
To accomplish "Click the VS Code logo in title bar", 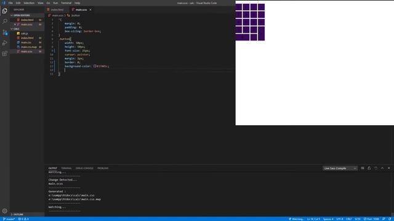I will point(4,3).
